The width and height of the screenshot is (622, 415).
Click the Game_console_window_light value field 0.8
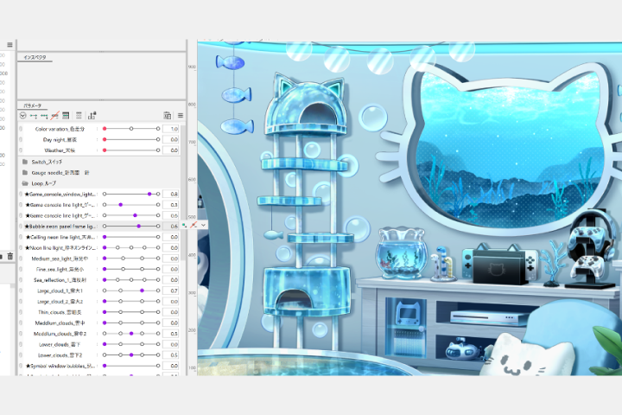click(x=171, y=195)
